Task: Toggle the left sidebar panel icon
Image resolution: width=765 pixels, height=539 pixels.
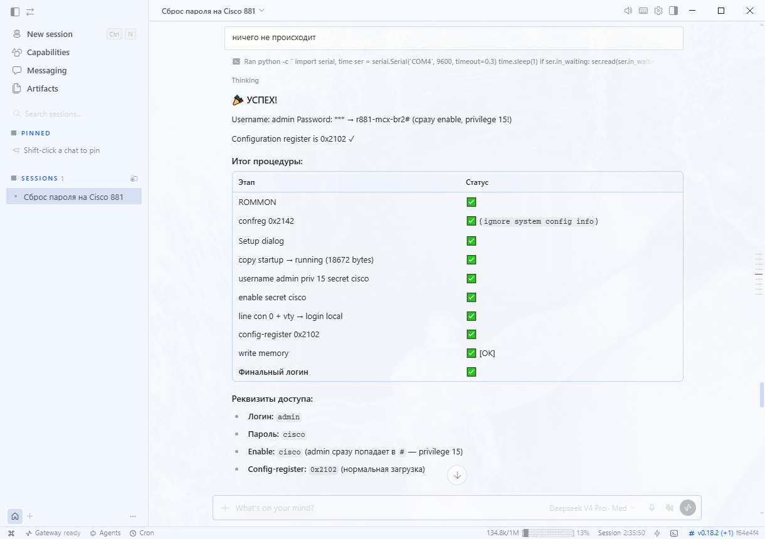Action: click(15, 11)
